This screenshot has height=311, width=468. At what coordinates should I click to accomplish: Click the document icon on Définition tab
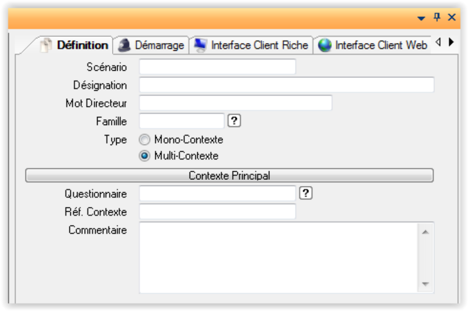[x=46, y=45]
